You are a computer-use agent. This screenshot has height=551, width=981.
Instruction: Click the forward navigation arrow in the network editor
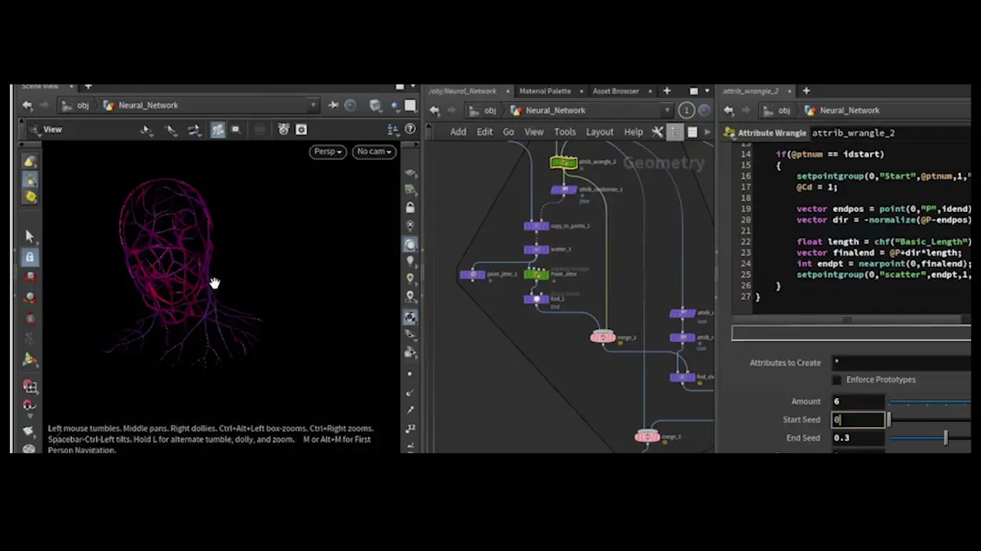tap(451, 109)
